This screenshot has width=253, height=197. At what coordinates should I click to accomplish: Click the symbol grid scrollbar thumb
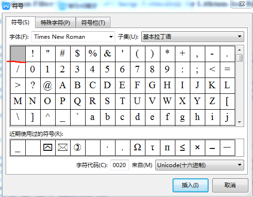[239, 58]
